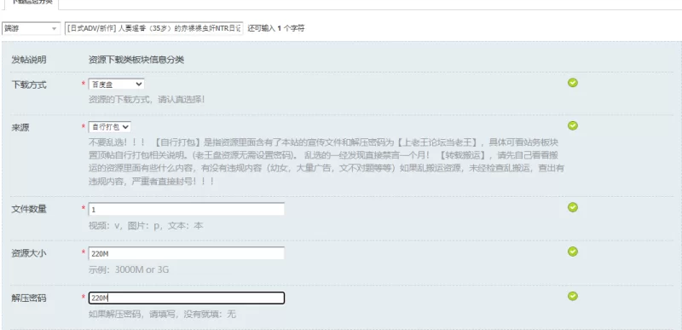Viewport: 682px width, 330px height.
Task: Click the post title input field
Action: [x=153, y=28]
